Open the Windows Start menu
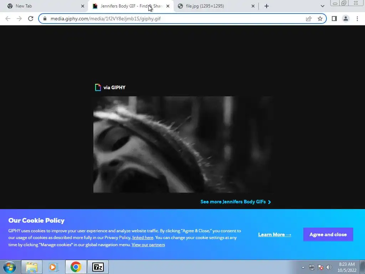365x274 pixels. pos(10,267)
